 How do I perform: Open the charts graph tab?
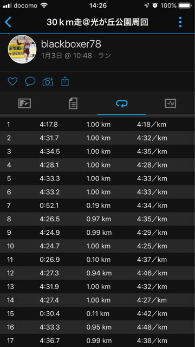click(171, 104)
